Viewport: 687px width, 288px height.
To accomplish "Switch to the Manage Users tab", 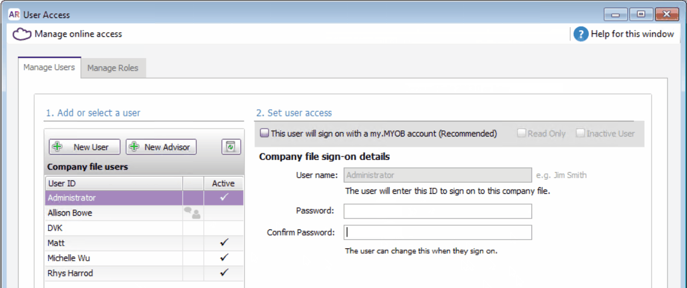I will point(49,68).
